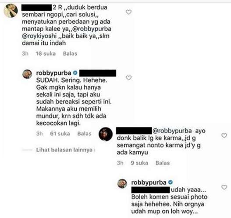
Task: View the 61 suka likes list
Action: pyautogui.click(x=60, y=133)
